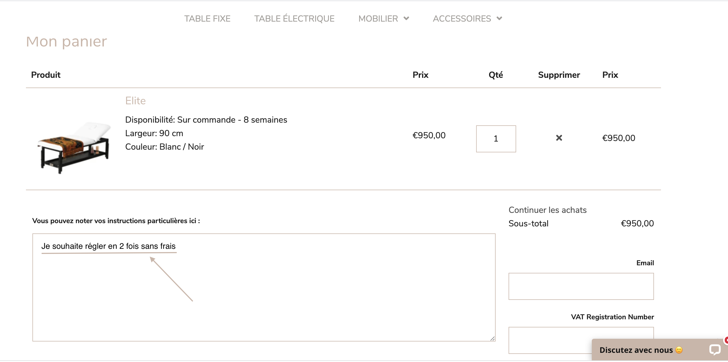Open the chat bubble icon

pyautogui.click(x=714, y=350)
